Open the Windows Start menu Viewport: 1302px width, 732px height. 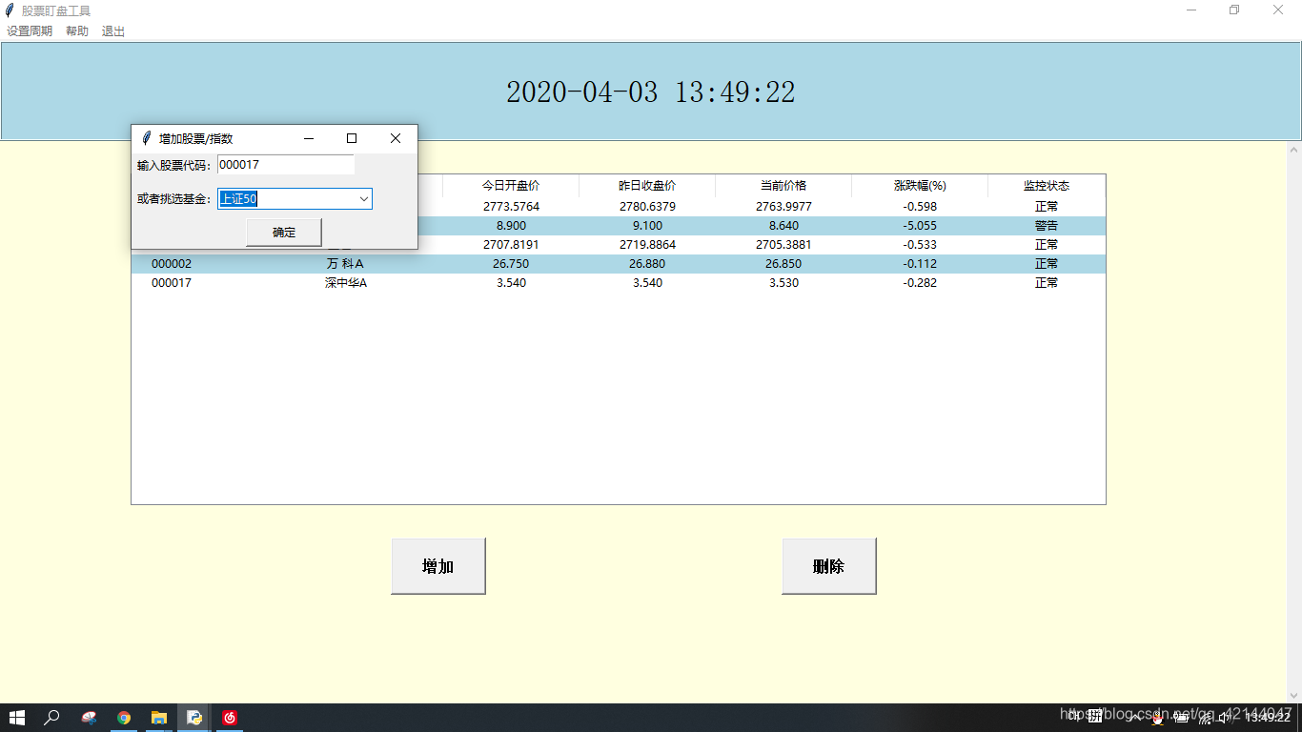pos(17,718)
